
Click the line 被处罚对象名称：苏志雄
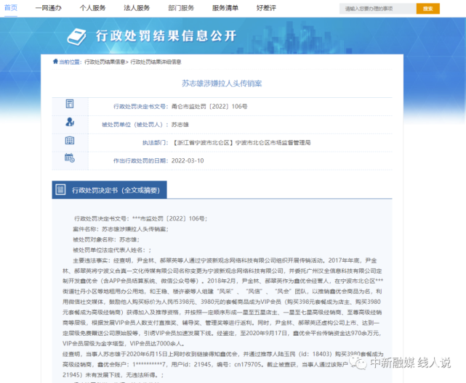106,239
